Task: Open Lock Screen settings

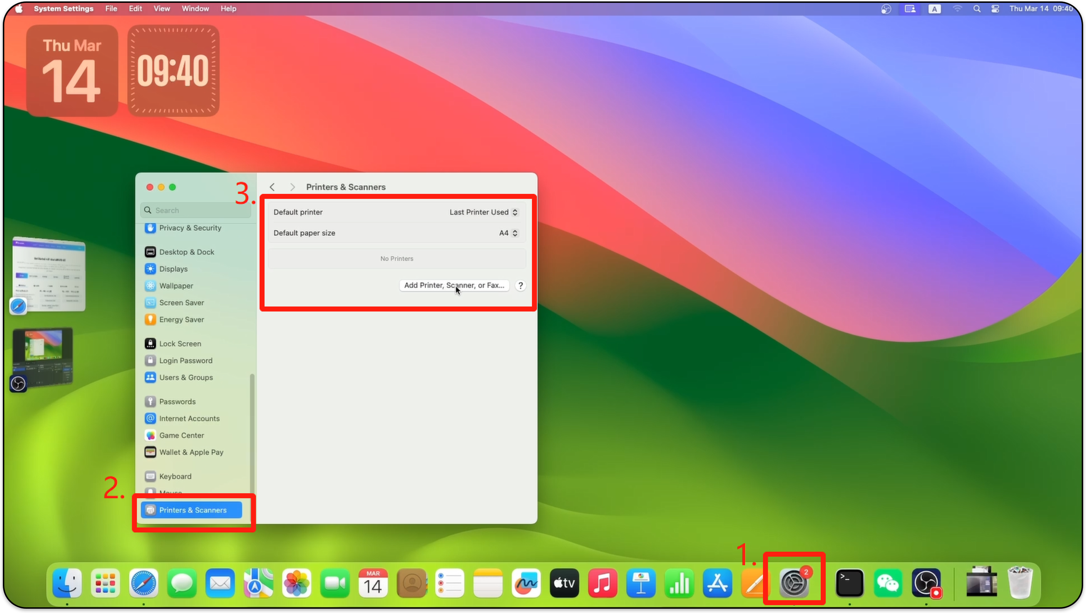Action: (180, 343)
